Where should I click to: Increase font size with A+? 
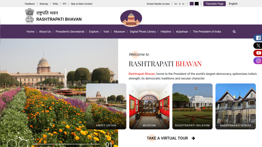coord(176,4)
